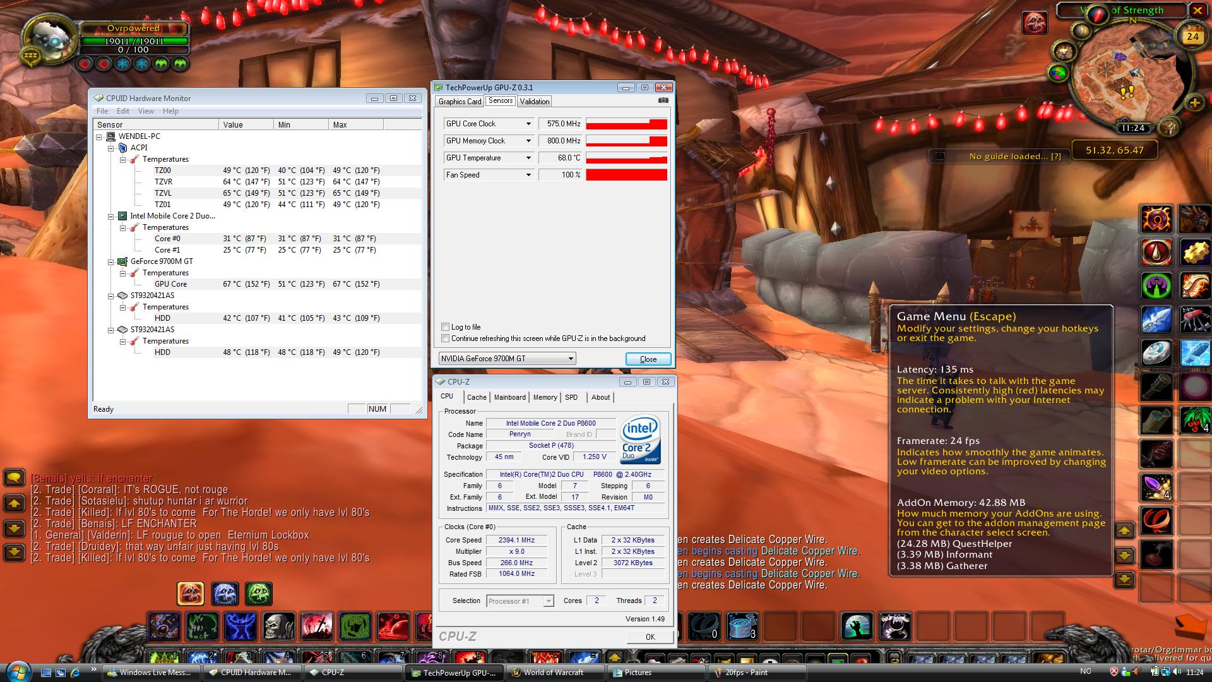The width and height of the screenshot is (1212, 682).
Task: Open the View menu in Hardware Monitor
Action: pyautogui.click(x=146, y=111)
